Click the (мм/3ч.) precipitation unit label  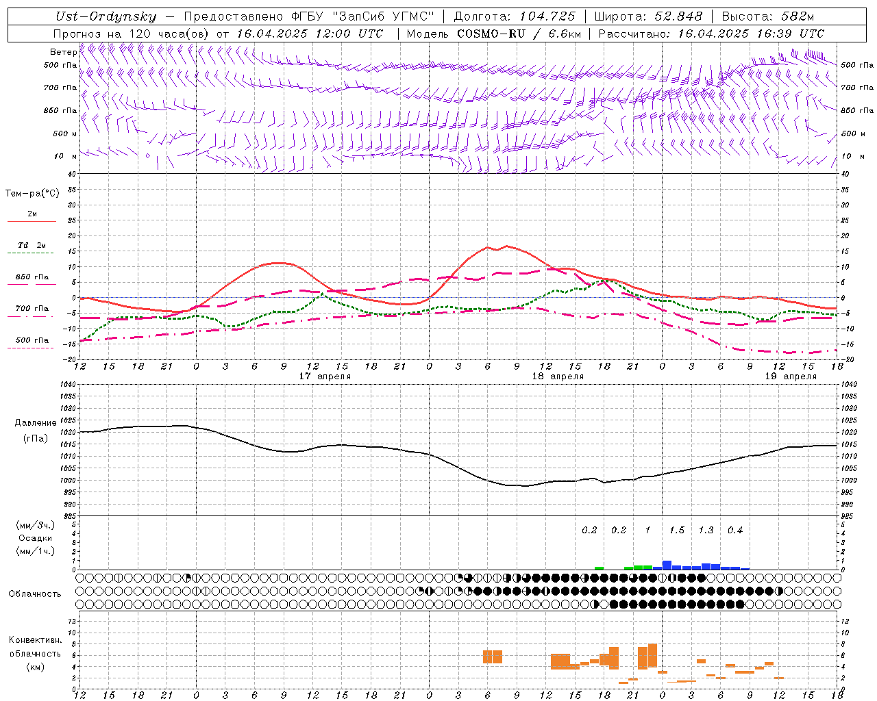tap(35, 526)
